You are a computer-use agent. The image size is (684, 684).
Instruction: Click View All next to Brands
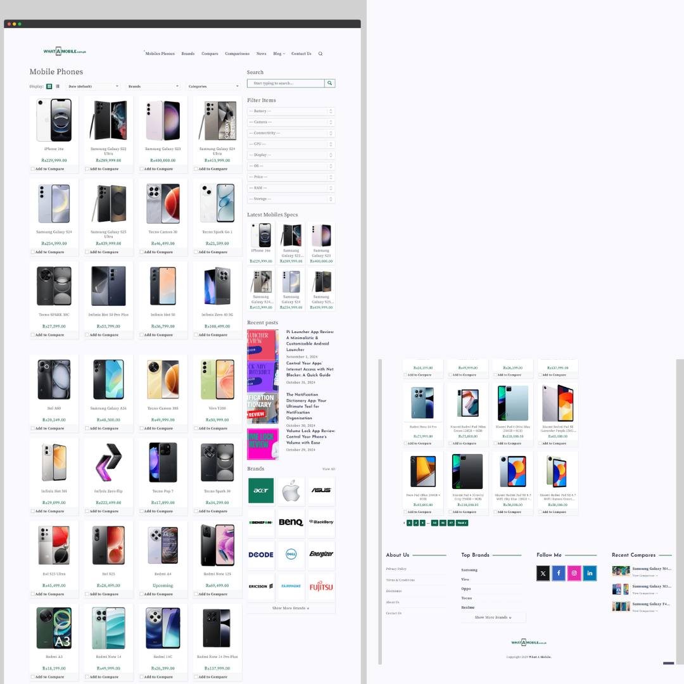(x=329, y=469)
